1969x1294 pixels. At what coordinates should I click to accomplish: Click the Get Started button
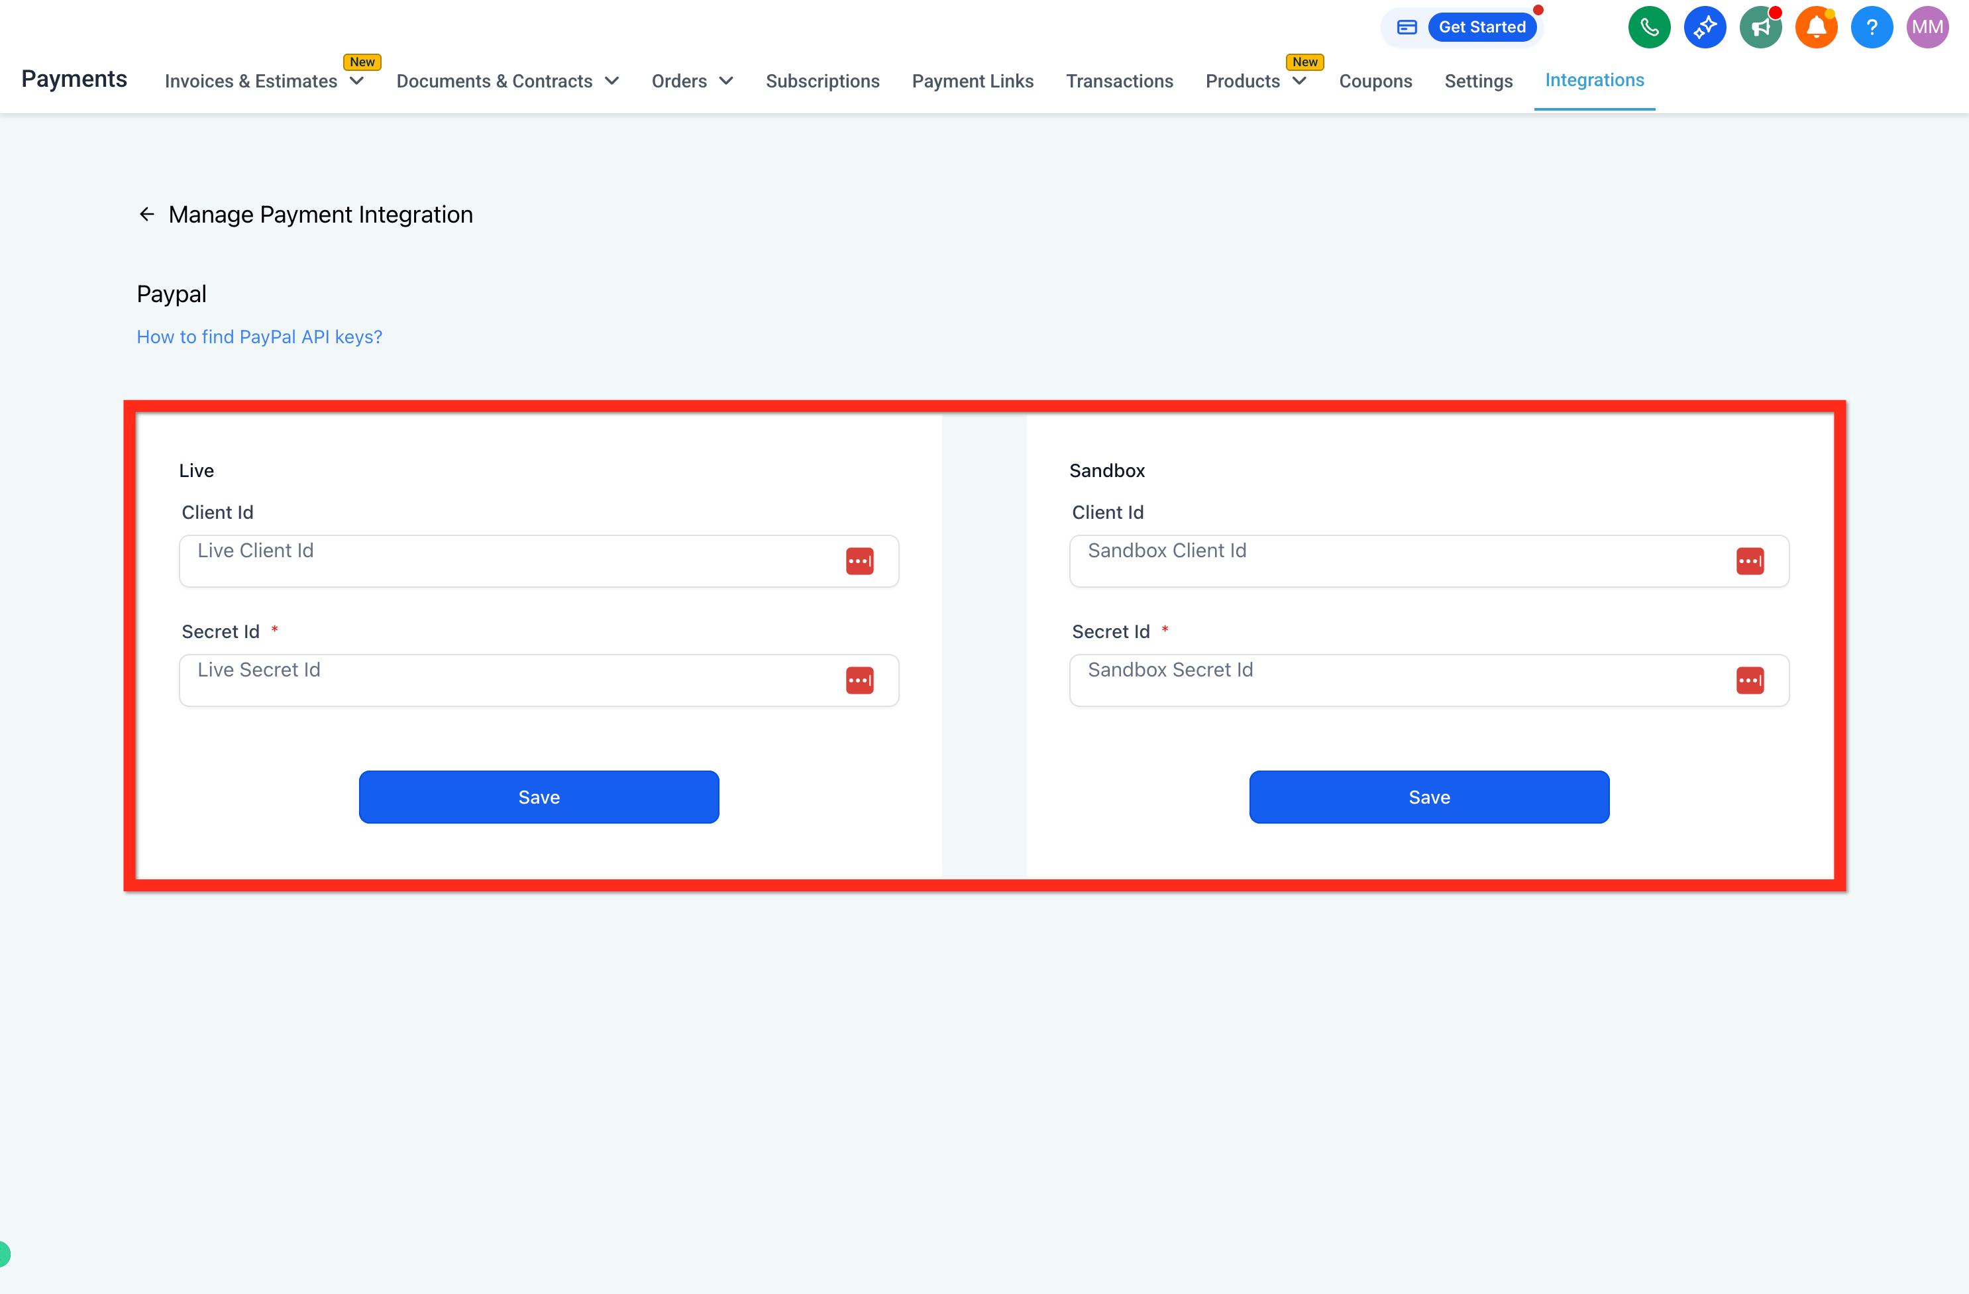[1481, 27]
